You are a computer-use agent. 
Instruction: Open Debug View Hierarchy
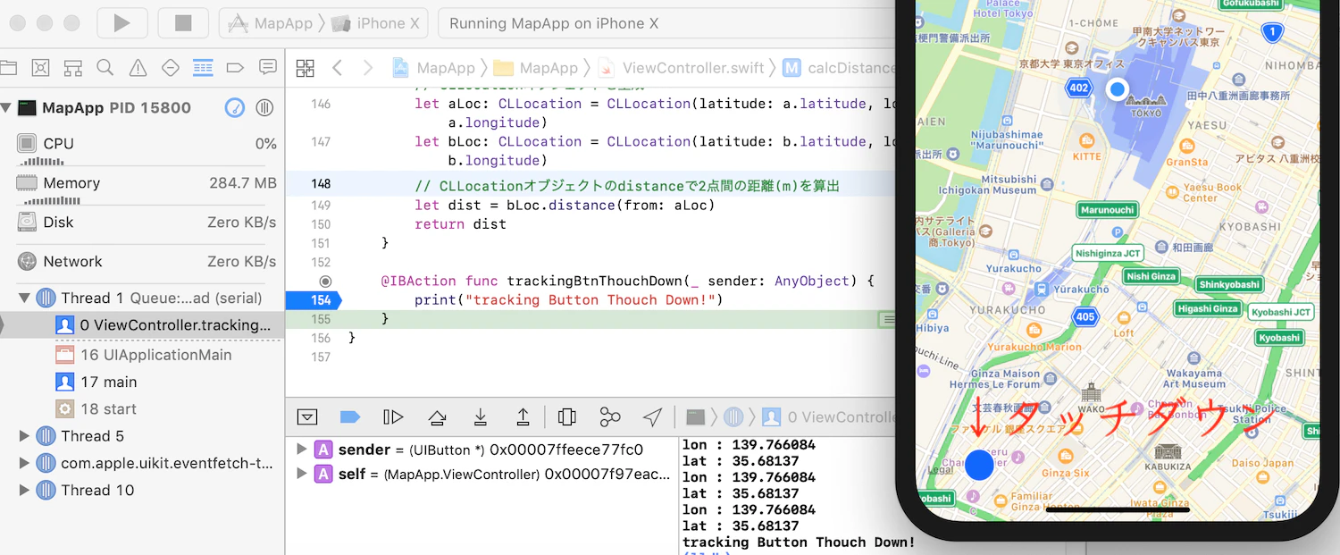pos(566,416)
